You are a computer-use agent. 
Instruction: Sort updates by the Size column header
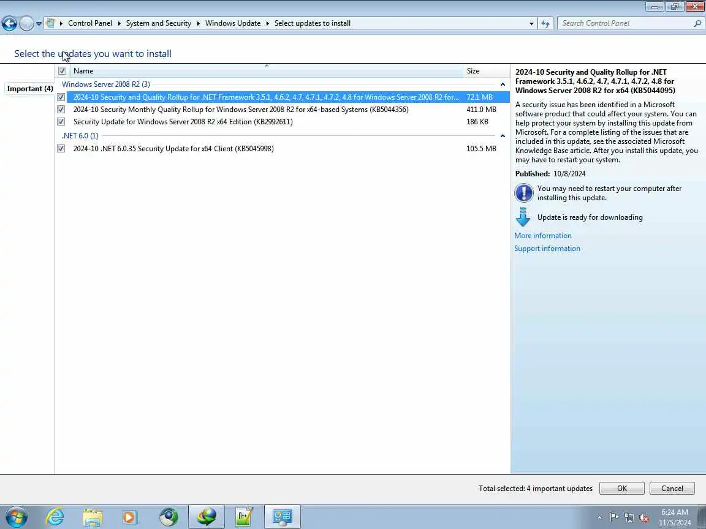click(x=486, y=70)
